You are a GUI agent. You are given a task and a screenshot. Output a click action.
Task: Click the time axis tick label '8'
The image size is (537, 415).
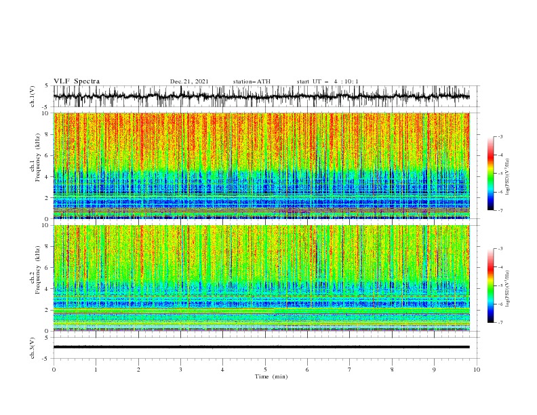pyautogui.click(x=392, y=370)
